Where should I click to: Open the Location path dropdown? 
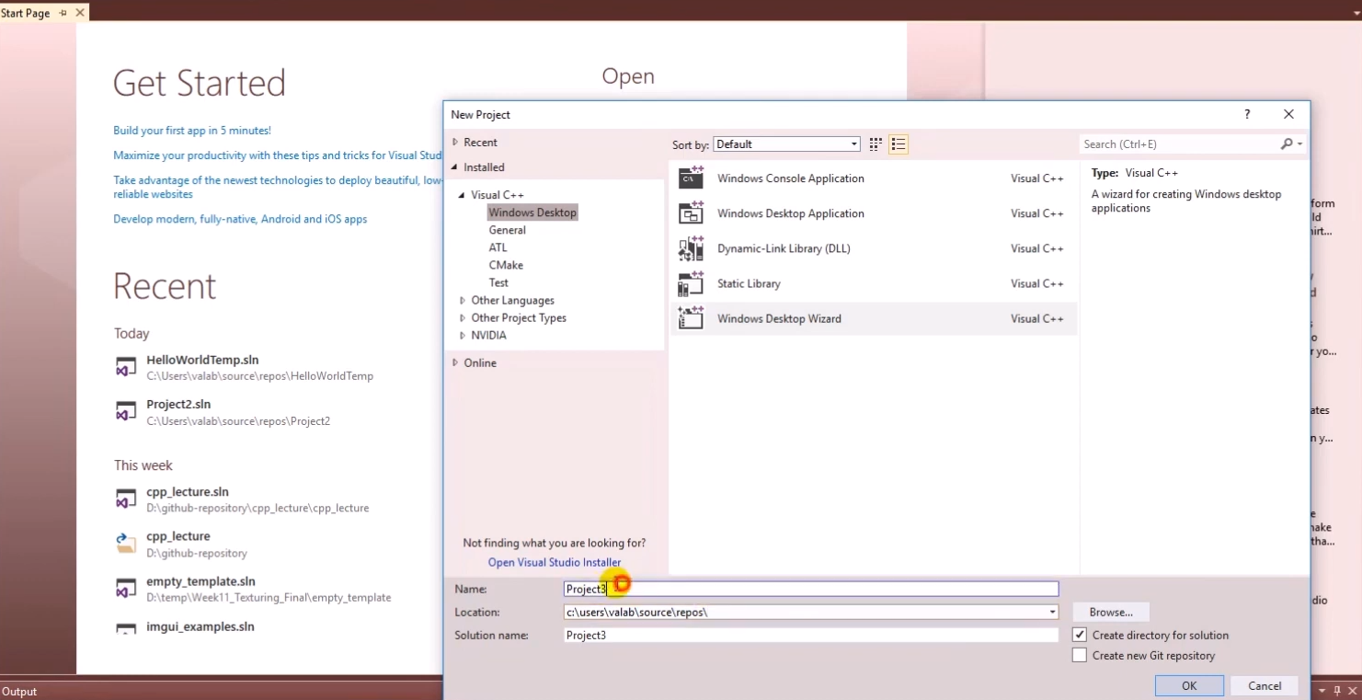(1052, 612)
